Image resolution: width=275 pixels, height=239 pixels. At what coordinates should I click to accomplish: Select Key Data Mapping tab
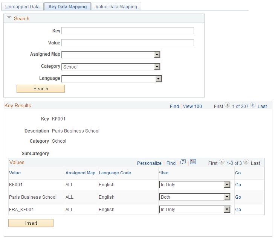pos(67,7)
